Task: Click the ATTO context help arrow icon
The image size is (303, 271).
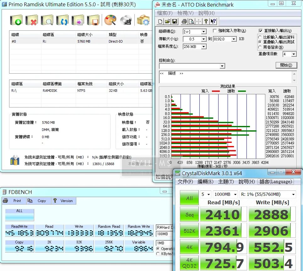Action: pos(213,21)
